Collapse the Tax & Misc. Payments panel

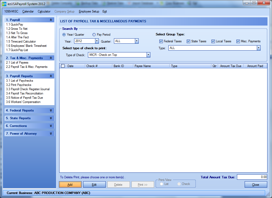51,58
